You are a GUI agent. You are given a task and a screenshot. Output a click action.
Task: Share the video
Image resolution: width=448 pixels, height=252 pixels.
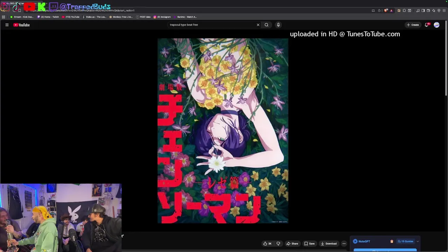point(292,244)
